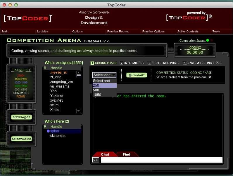Screen dimensions: 233x176
Task: Open the Active Contests menu
Action: coord(188,32)
